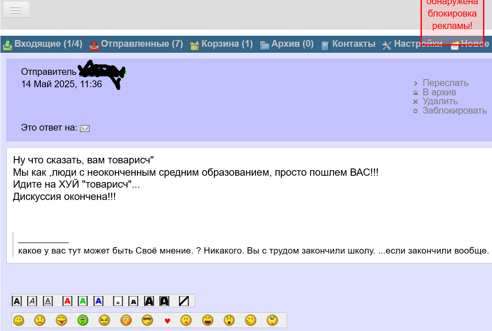The image size is (492, 331).
Task: Apply underline formatting
Action: coord(47,300)
